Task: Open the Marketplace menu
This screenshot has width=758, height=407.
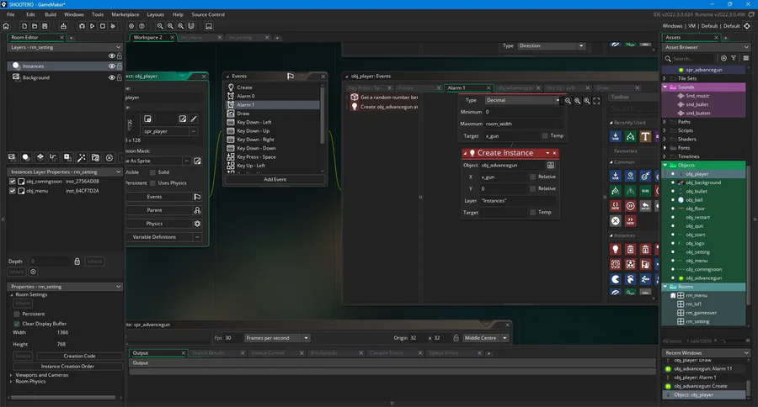Action: click(125, 14)
